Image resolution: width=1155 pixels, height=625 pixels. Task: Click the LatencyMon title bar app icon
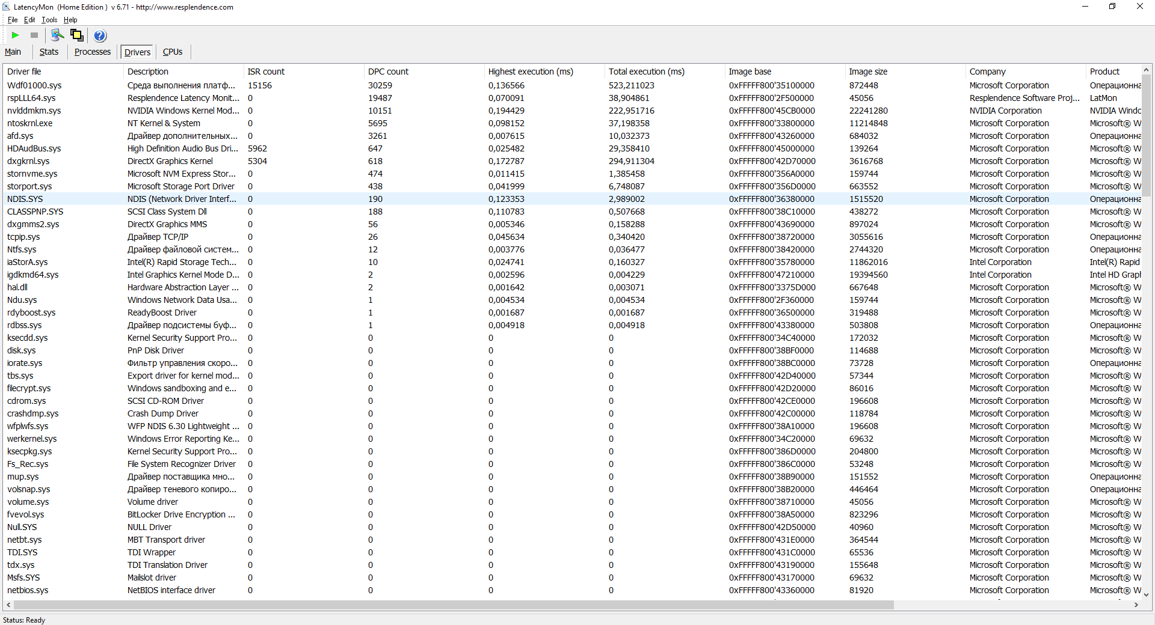(7, 7)
